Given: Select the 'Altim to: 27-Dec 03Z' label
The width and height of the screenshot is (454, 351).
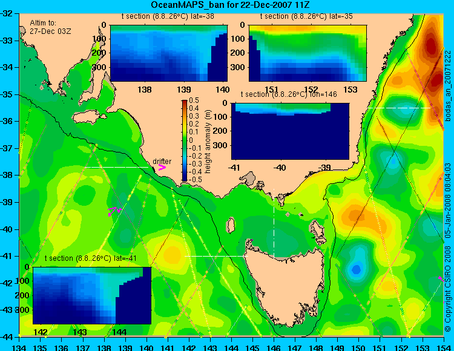Looking at the screenshot, I should (50, 27).
